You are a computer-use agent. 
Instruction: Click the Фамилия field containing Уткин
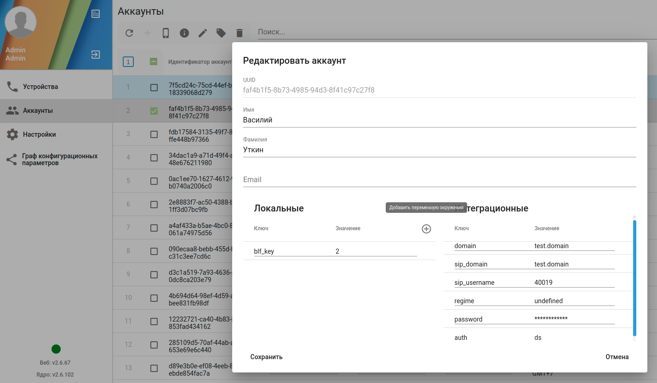click(439, 150)
